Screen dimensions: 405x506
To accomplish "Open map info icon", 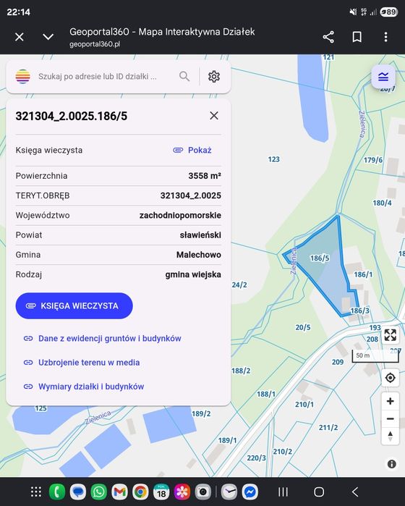I will 391,464.
